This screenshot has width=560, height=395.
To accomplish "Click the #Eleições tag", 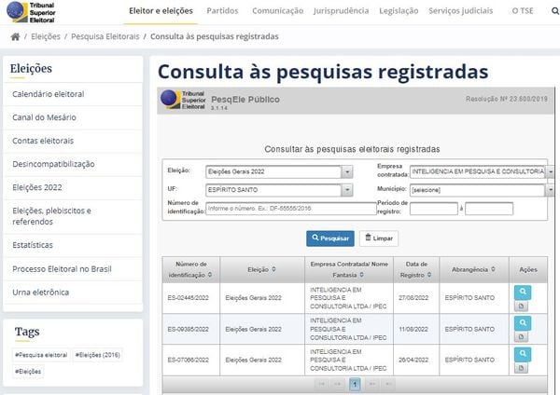I will (28, 372).
